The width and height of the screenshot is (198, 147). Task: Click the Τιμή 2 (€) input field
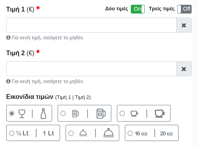[x=91, y=69]
